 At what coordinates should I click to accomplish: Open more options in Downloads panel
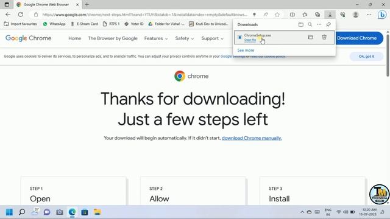[x=319, y=24]
